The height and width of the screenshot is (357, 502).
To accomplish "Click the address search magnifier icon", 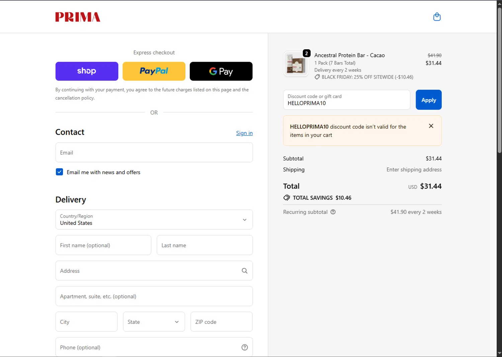I will point(245,271).
